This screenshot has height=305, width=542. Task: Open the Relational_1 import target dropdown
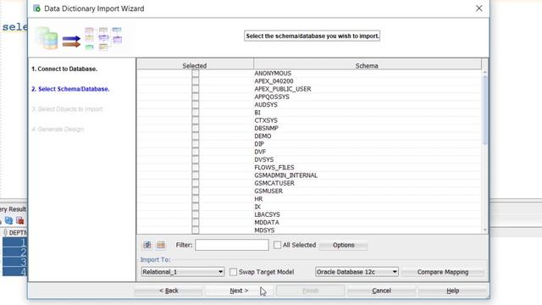(183, 272)
